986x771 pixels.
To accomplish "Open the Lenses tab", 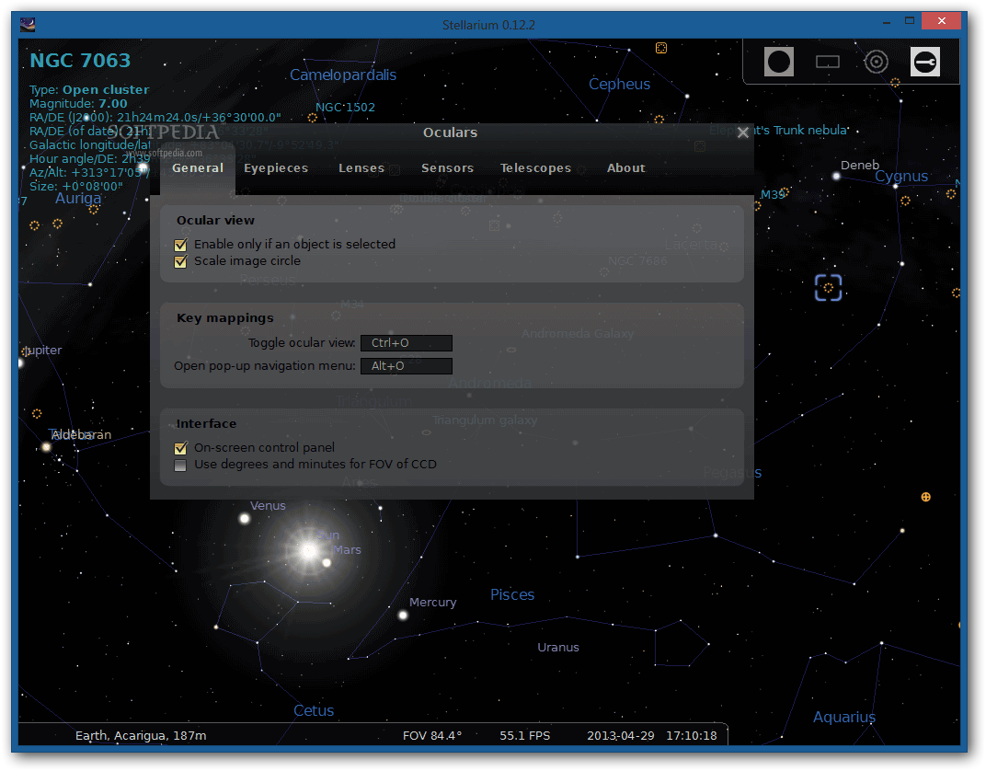I will pyautogui.click(x=361, y=168).
